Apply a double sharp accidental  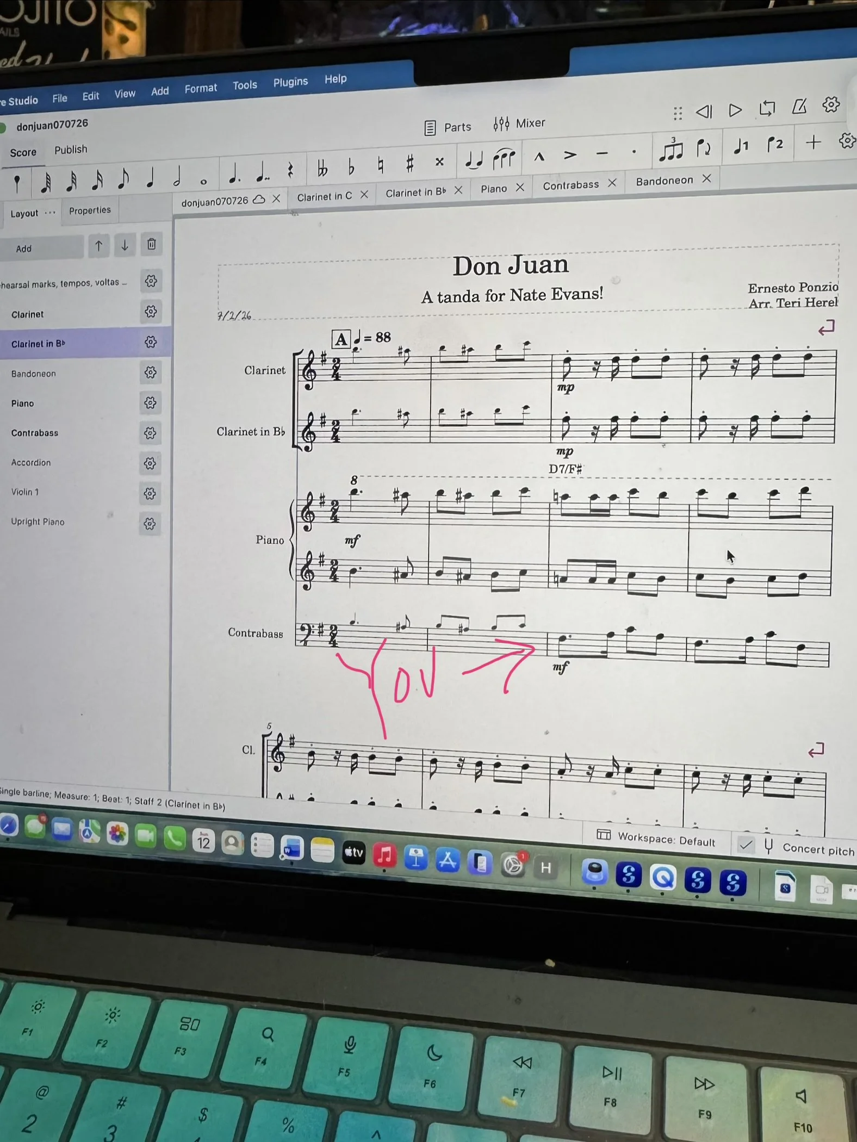439,162
